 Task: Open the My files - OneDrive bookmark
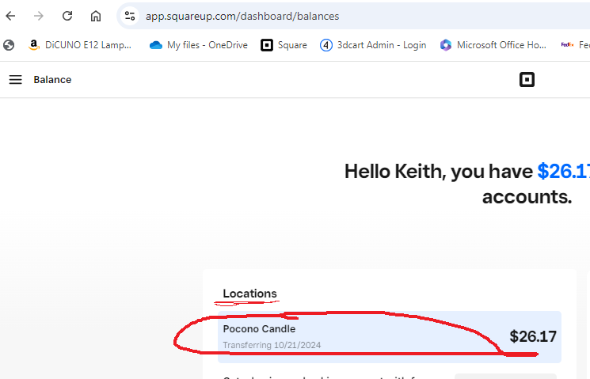point(199,45)
